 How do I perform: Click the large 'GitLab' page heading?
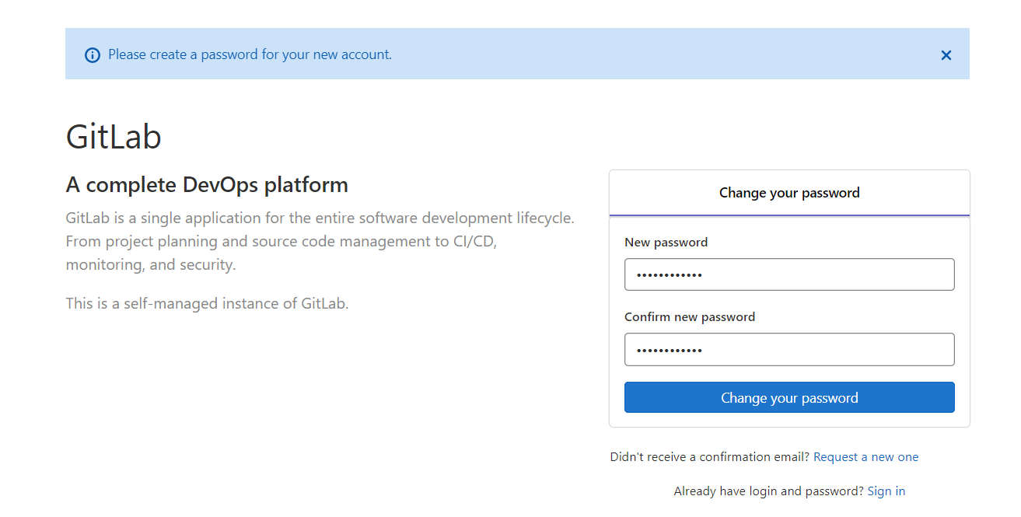(x=114, y=138)
